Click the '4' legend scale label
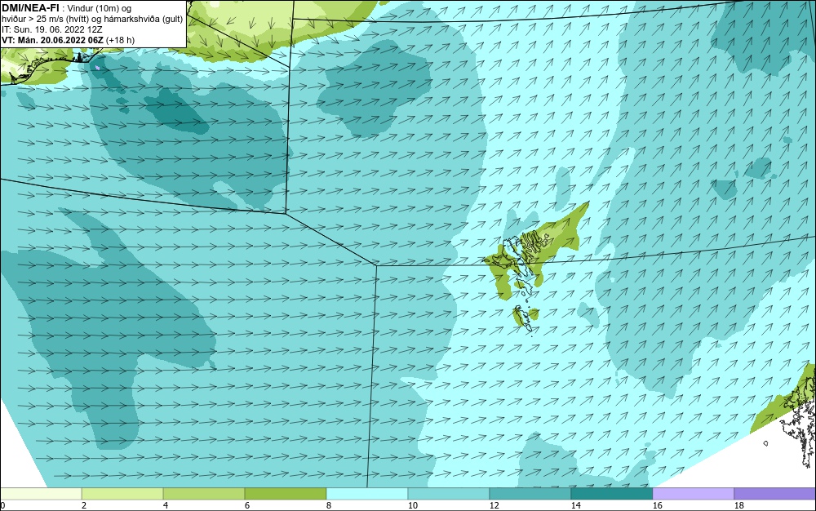This screenshot has width=816, height=511. pos(166,505)
